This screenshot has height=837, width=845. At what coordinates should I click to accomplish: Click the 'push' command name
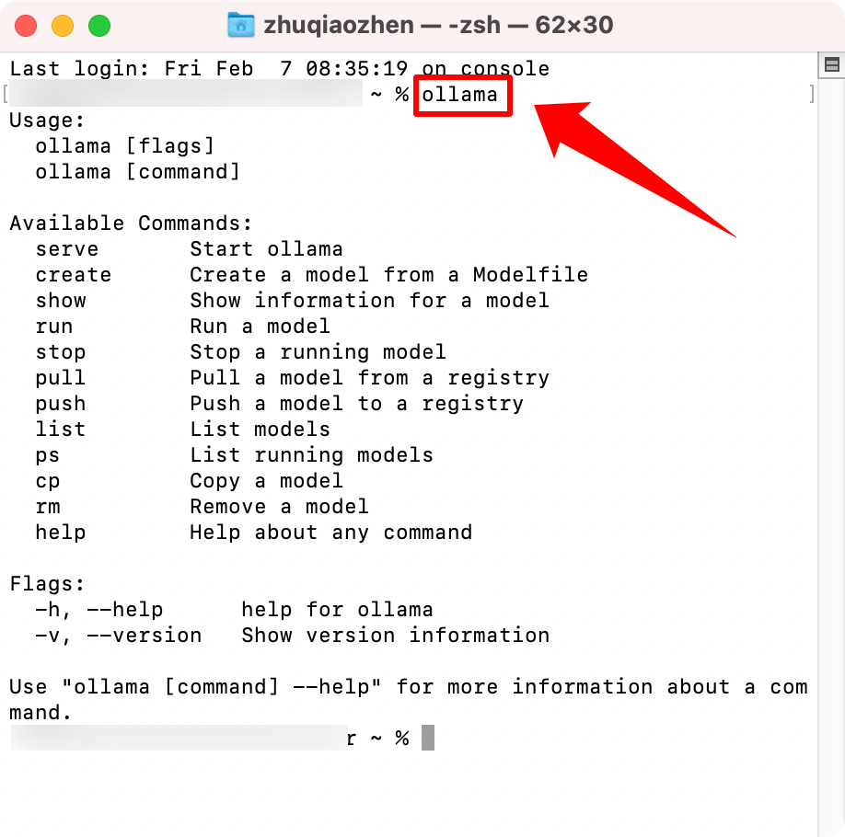tap(61, 404)
